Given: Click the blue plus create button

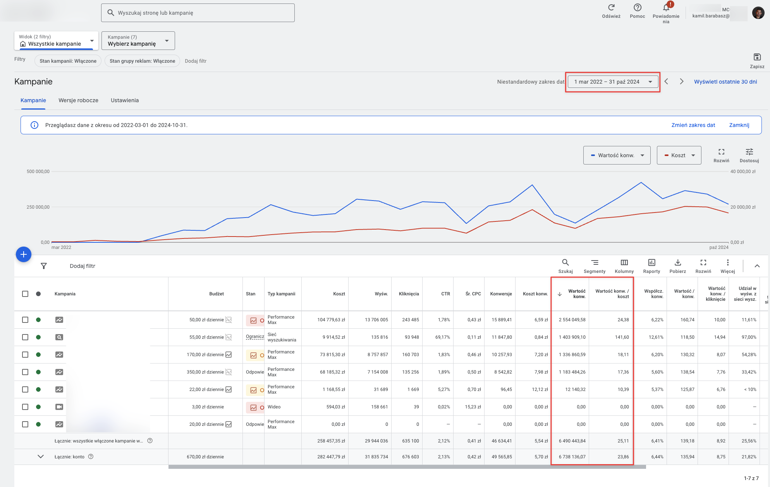Looking at the screenshot, I should 24,254.
